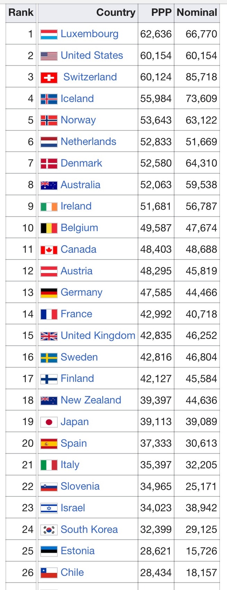Follow the New Zealand link

[91, 400]
